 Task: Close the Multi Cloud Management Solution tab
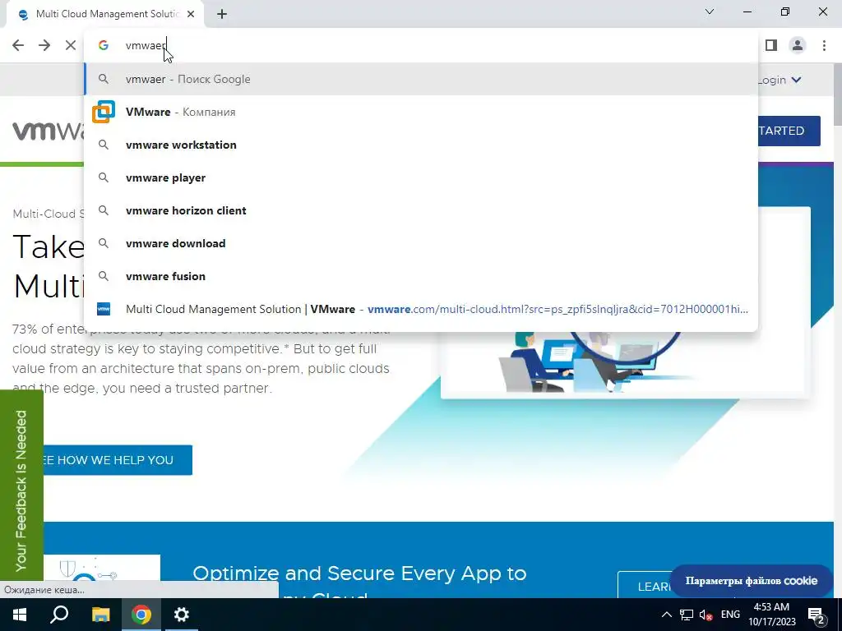point(191,15)
